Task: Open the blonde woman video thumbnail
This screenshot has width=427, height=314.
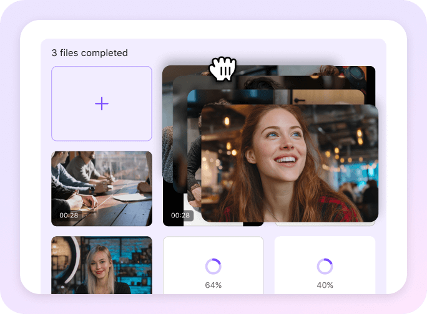Action: tap(102, 265)
